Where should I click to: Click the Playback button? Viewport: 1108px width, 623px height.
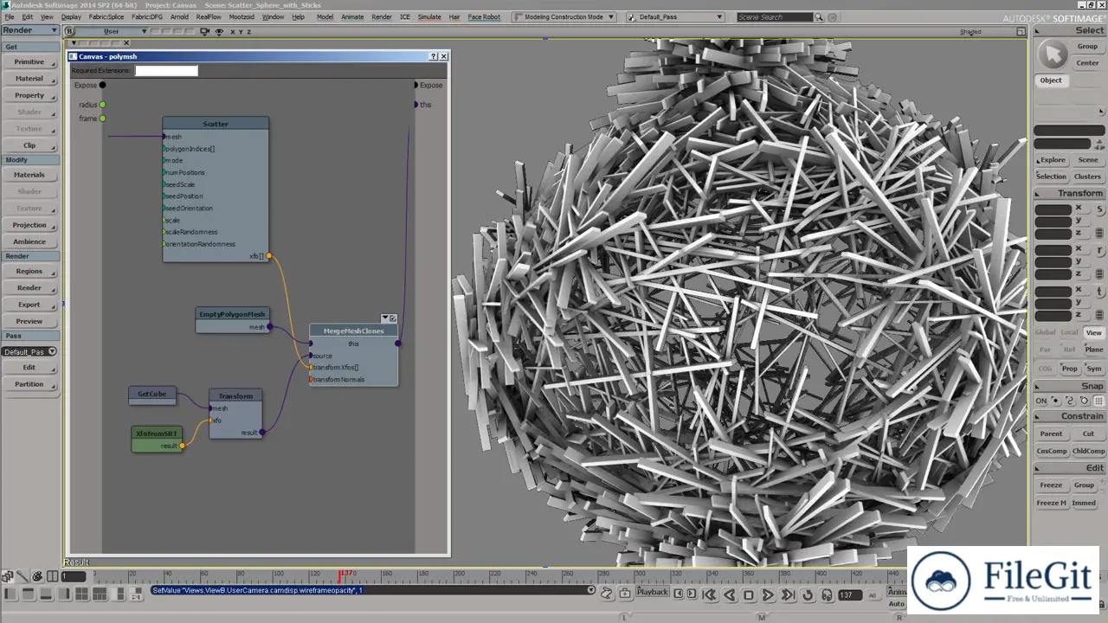point(653,592)
